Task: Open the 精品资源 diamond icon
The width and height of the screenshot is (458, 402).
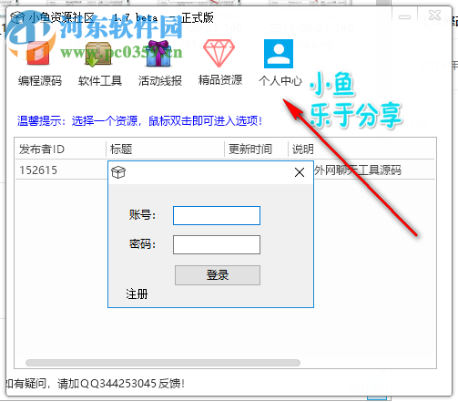Action: point(219,53)
